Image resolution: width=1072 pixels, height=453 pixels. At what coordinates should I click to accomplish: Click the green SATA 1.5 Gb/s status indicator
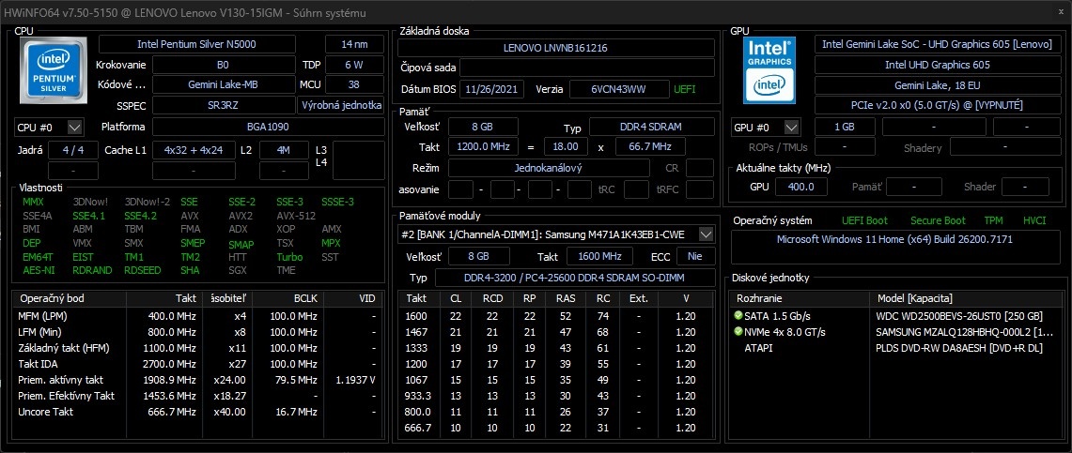738,315
